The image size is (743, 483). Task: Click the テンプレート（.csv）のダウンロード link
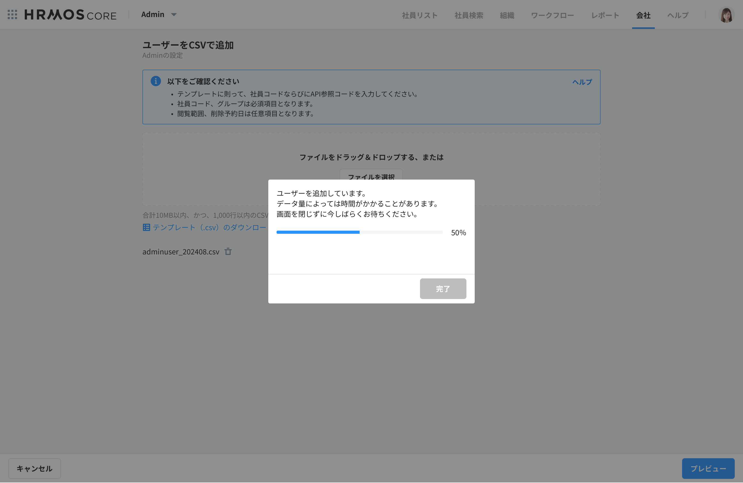point(206,227)
